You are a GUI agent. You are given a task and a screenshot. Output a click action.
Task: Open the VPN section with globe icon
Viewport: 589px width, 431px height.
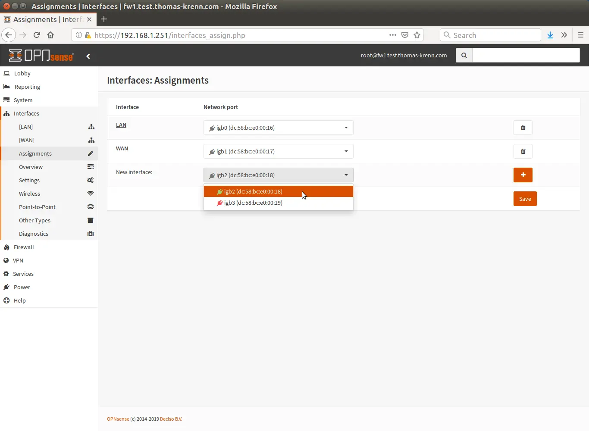click(x=6, y=260)
